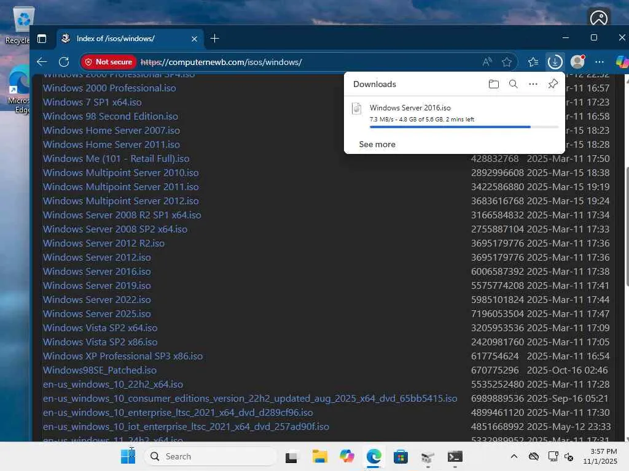Open the Windows Start menu
The height and width of the screenshot is (471, 629).
128,456
